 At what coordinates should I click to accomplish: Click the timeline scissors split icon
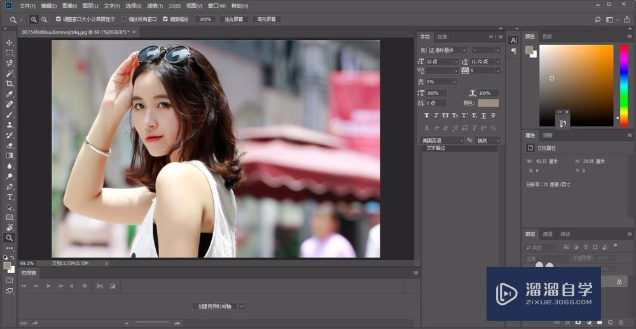click(99, 286)
